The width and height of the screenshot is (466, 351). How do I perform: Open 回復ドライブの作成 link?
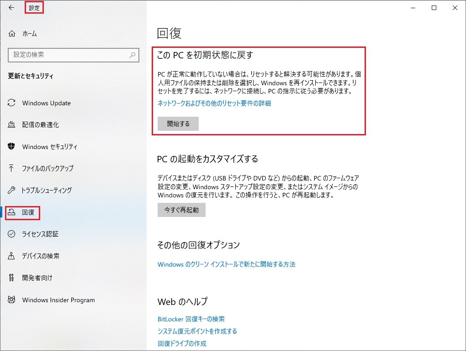(x=182, y=343)
